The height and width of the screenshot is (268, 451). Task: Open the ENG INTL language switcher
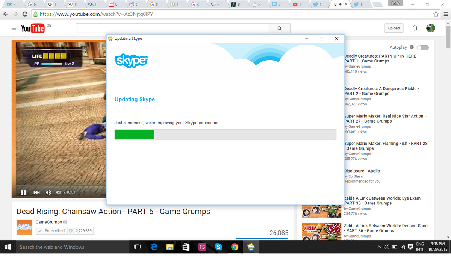click(420, 247)
